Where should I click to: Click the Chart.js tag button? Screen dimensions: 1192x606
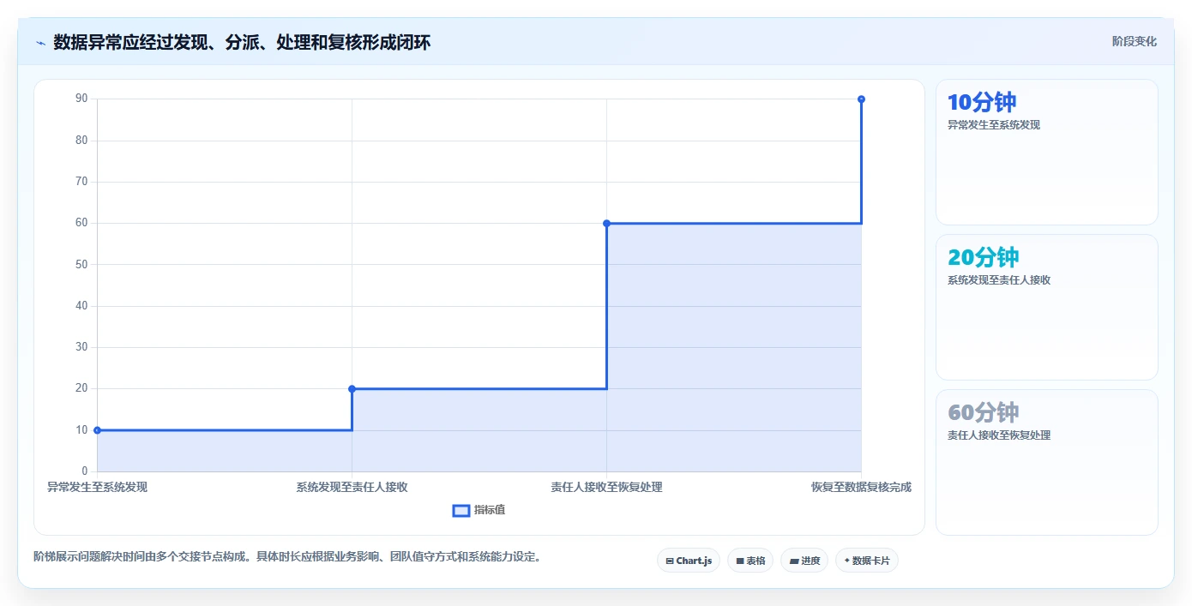point(689,561)
